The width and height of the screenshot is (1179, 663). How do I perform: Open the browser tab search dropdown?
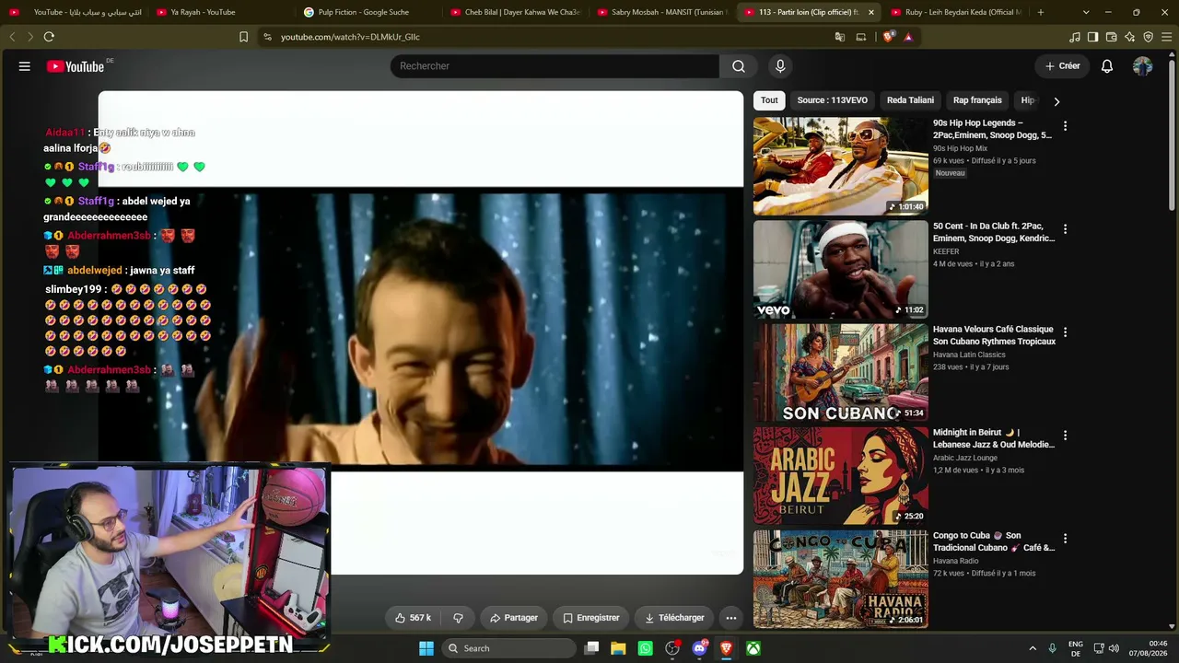coord(1086,12)
